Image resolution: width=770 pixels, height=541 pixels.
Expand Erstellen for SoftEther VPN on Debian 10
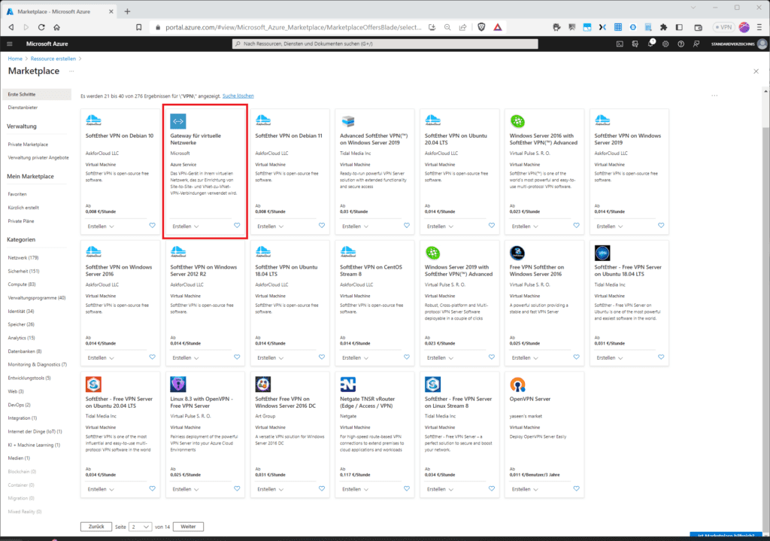click(x=101, y=226)
